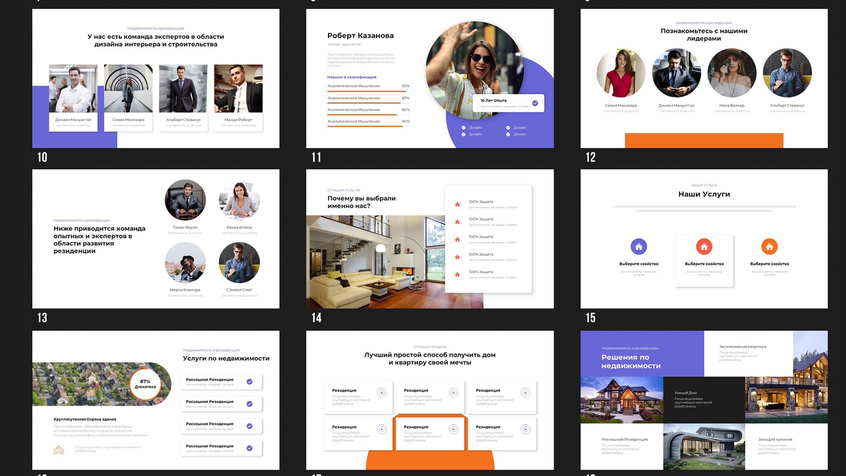Click Зона для купания label
Image resolution: width=846 pixels, height=476 pixels.
pos(775,440)
